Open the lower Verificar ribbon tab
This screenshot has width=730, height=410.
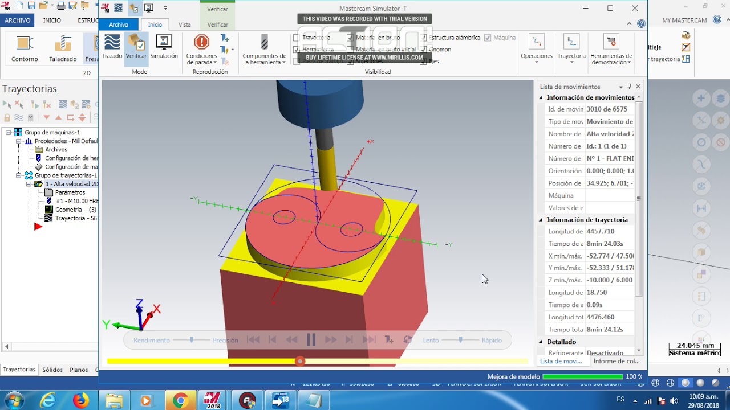coord(218,24)
